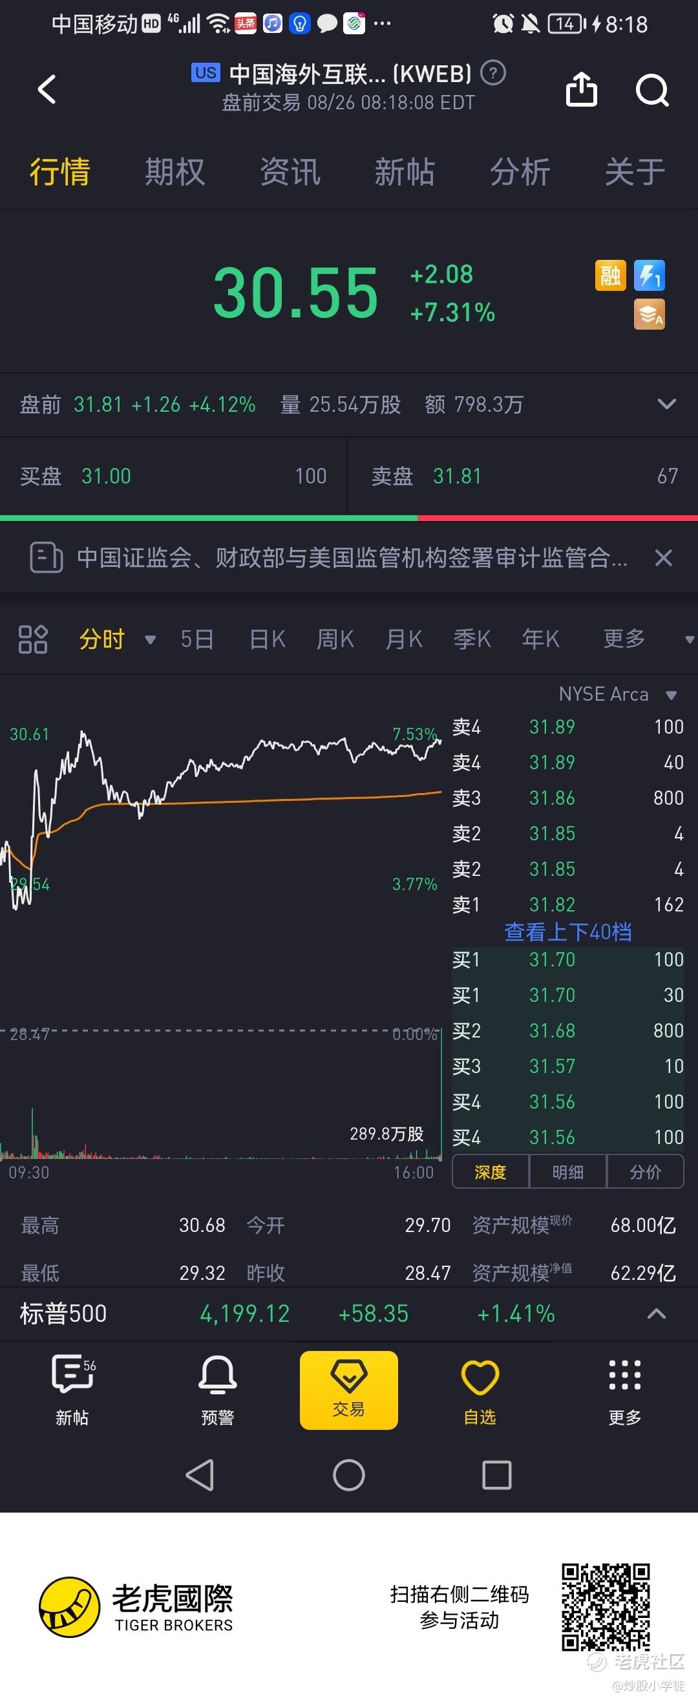Tap the yellow 交易 trade button
This screenshot has height=1702, width=698.
348,1390
